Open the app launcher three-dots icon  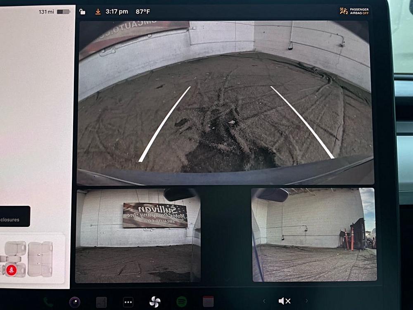click(x=128, y=302)
